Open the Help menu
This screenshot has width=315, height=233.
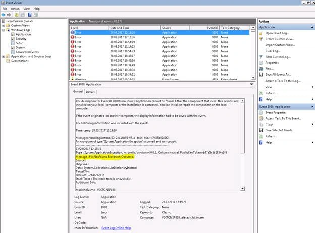(36, 9)
